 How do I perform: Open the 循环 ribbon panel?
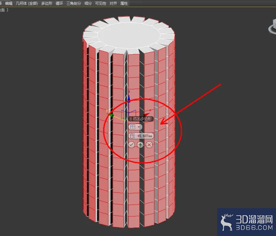tap(59, 4)
